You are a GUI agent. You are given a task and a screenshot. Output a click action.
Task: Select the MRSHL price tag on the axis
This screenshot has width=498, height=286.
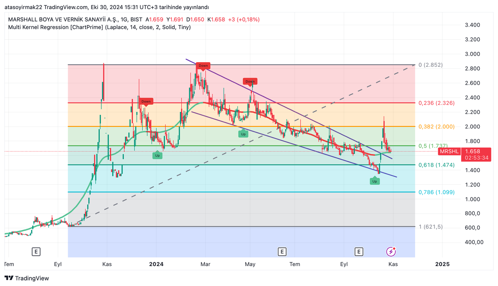[x=450, y=152]
